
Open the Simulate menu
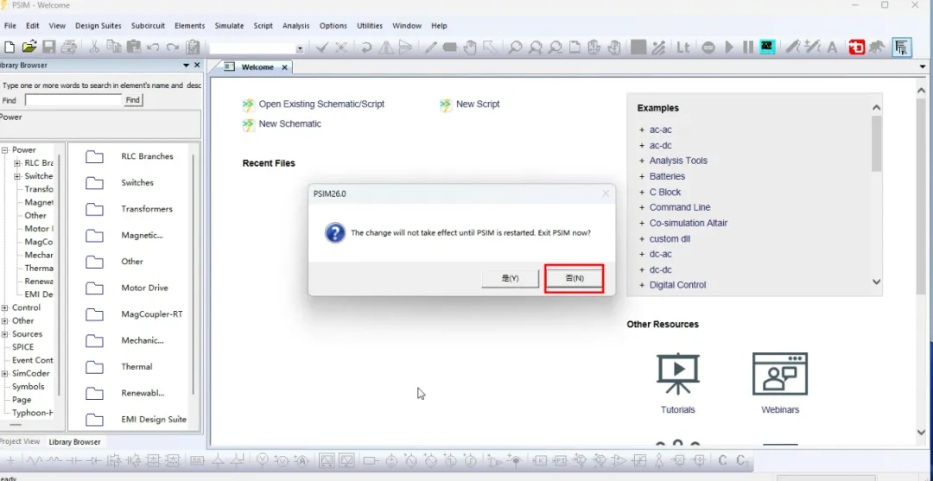coord(229,26)
